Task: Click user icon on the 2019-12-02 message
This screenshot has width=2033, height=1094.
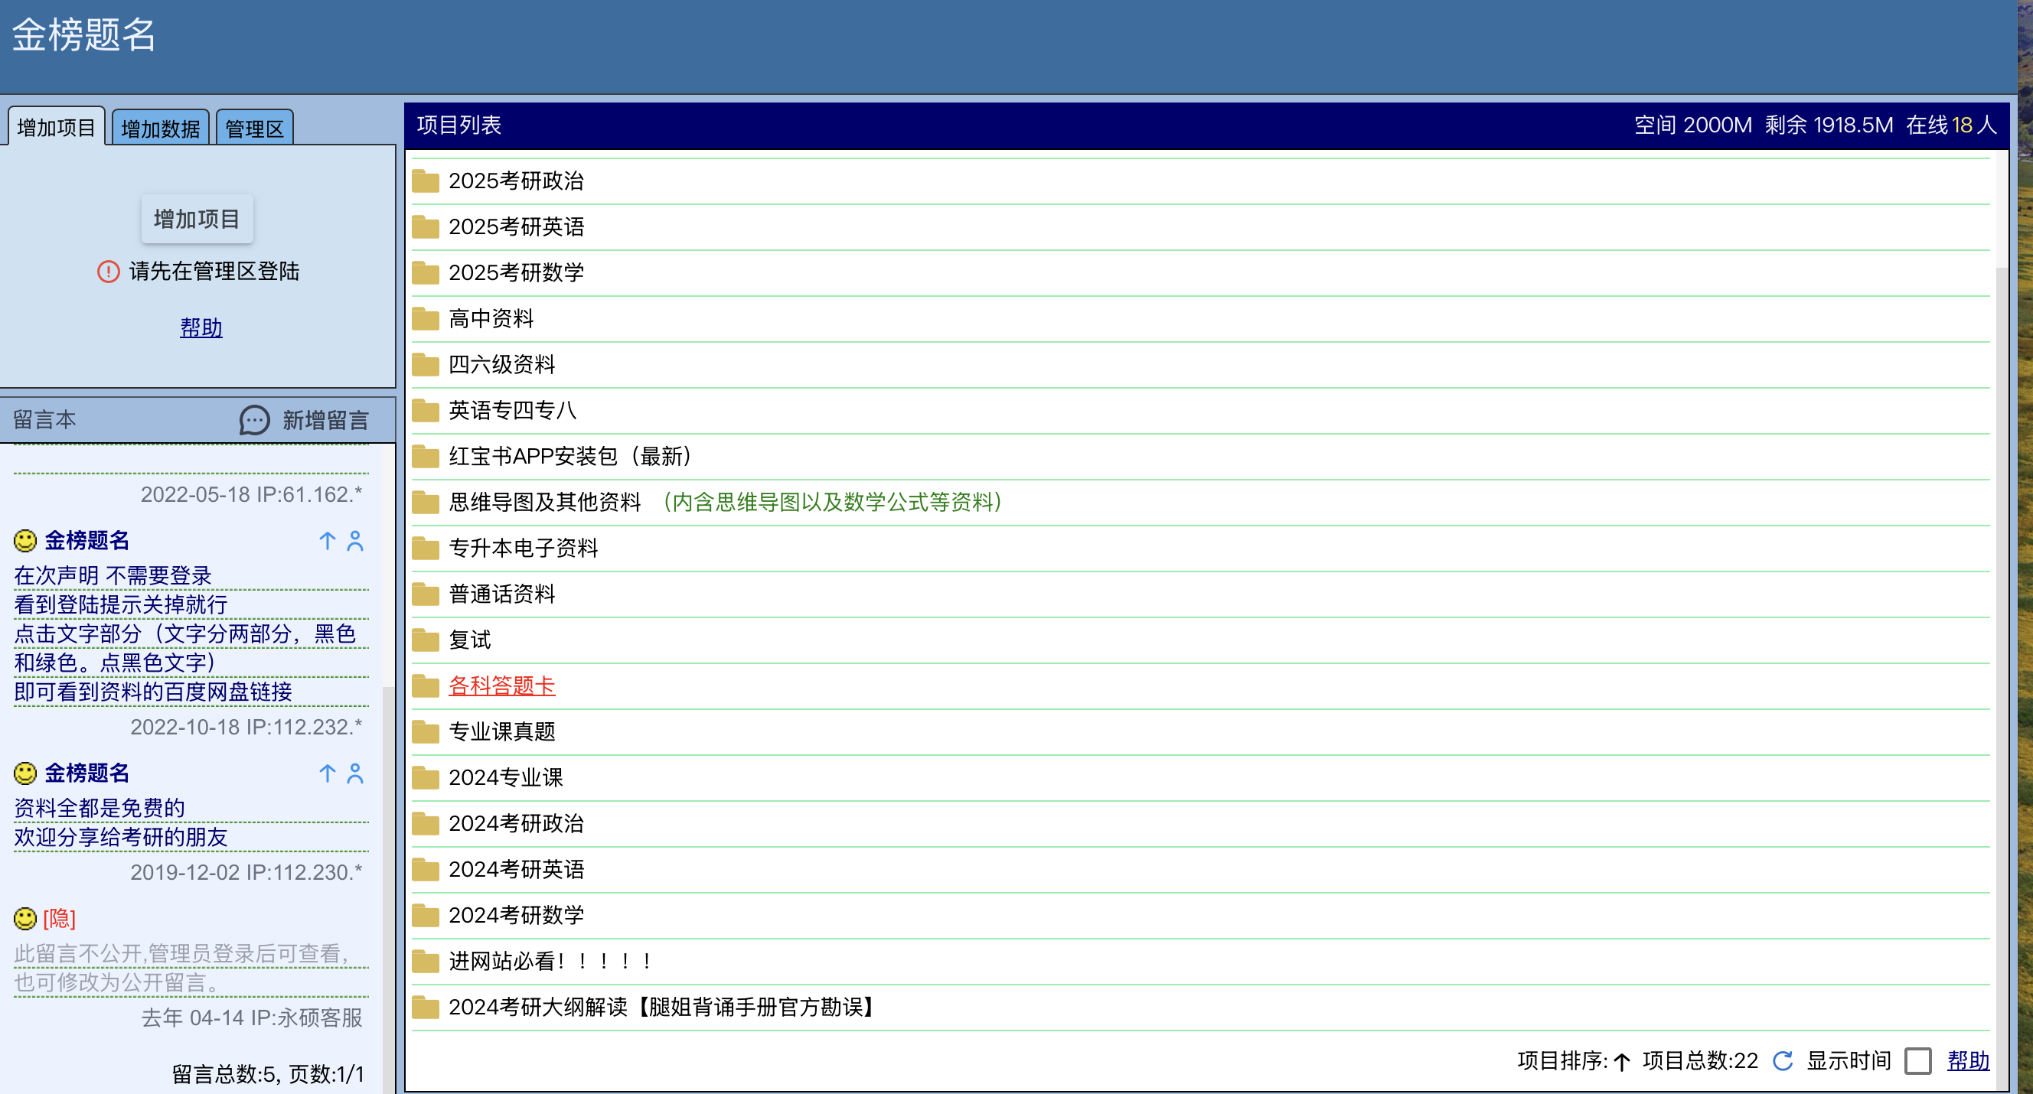Action: tap(355, 773)
